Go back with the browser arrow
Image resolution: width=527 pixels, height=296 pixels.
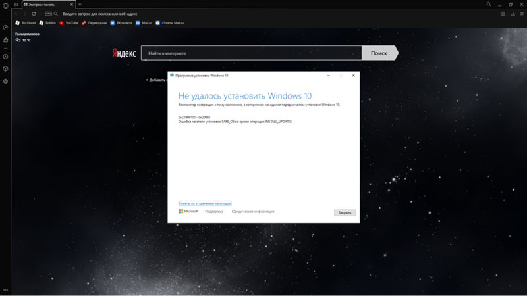tap(16, 14)
